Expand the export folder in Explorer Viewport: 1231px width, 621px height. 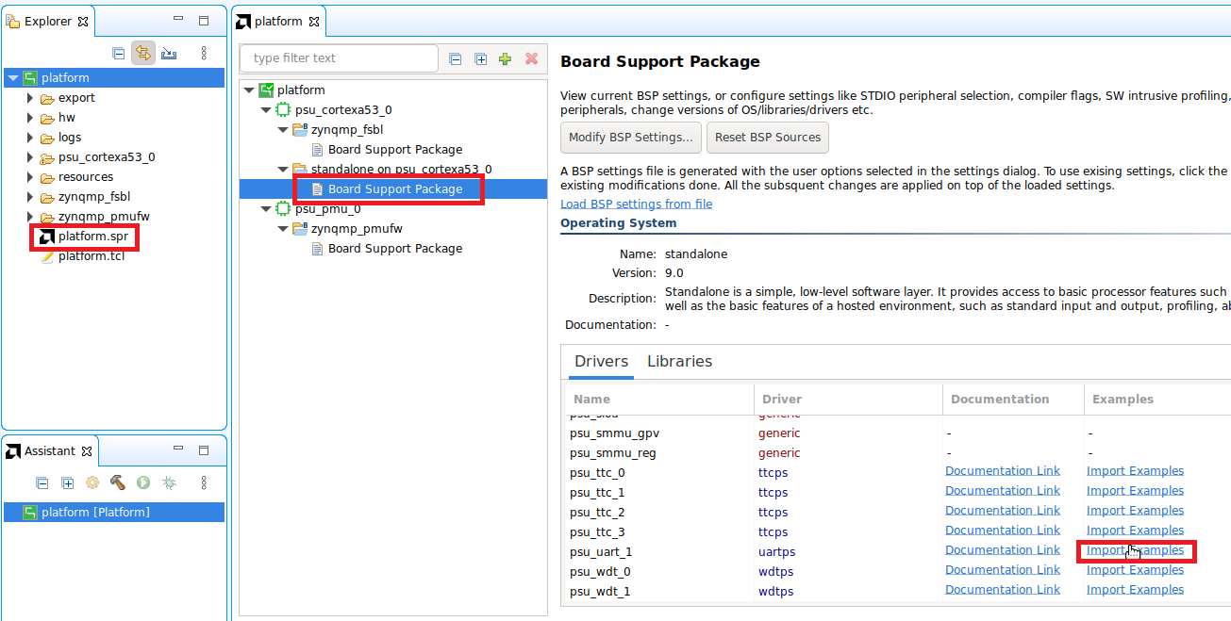[30, 98]
